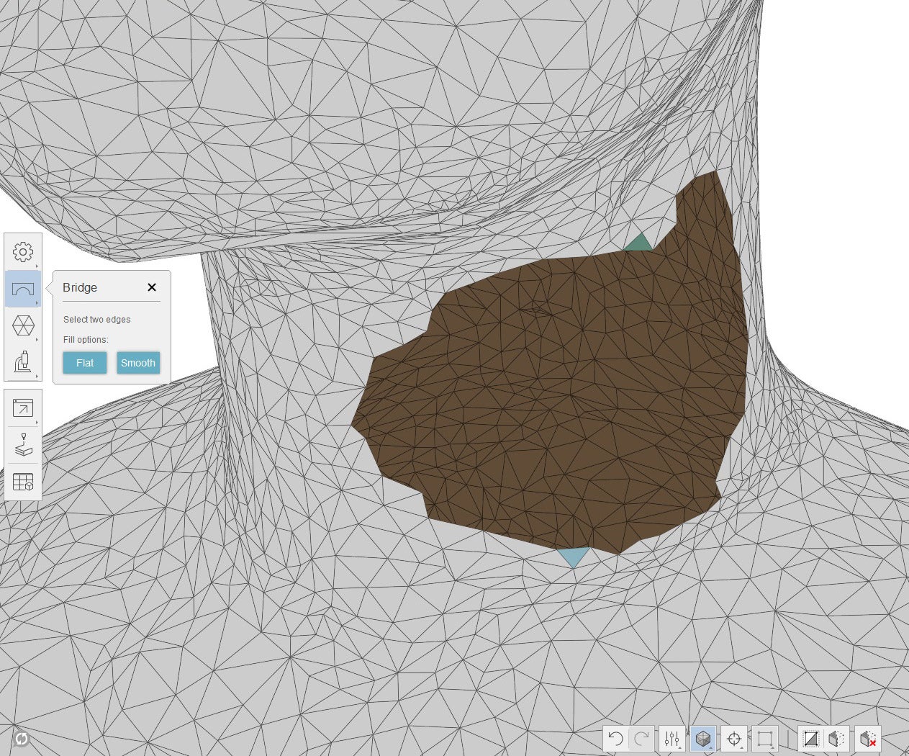Click the sync arrows icon in corner
909x756 pixels.
21,739
